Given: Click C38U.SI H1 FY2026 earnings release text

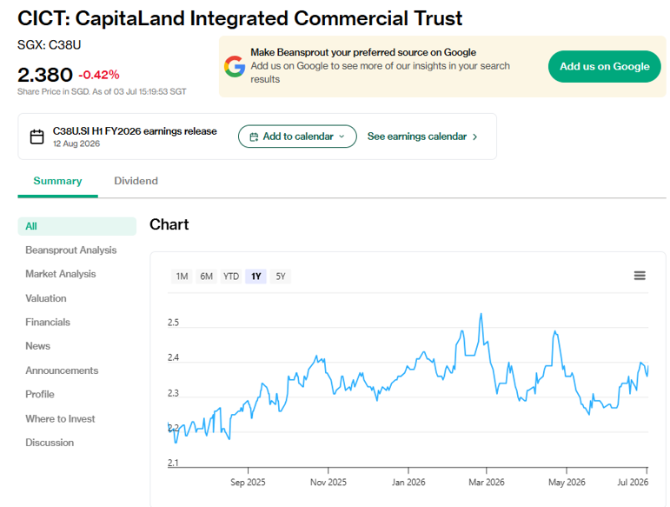Looking at the screenshot, I should pyautogui.click(x=135, y=131).
